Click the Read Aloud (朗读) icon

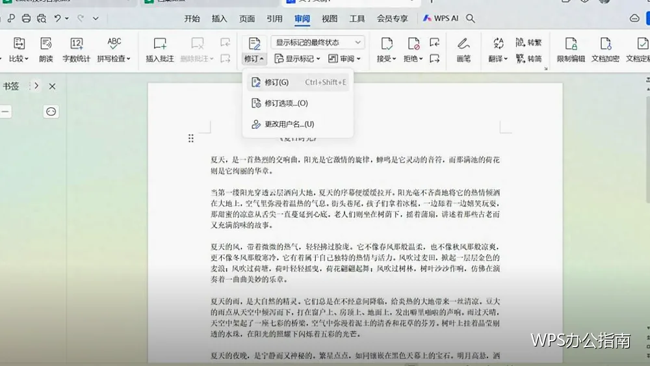46,44
